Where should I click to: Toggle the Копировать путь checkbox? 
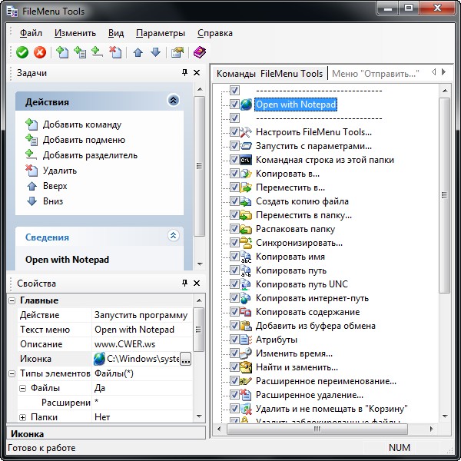pos(234,270)
